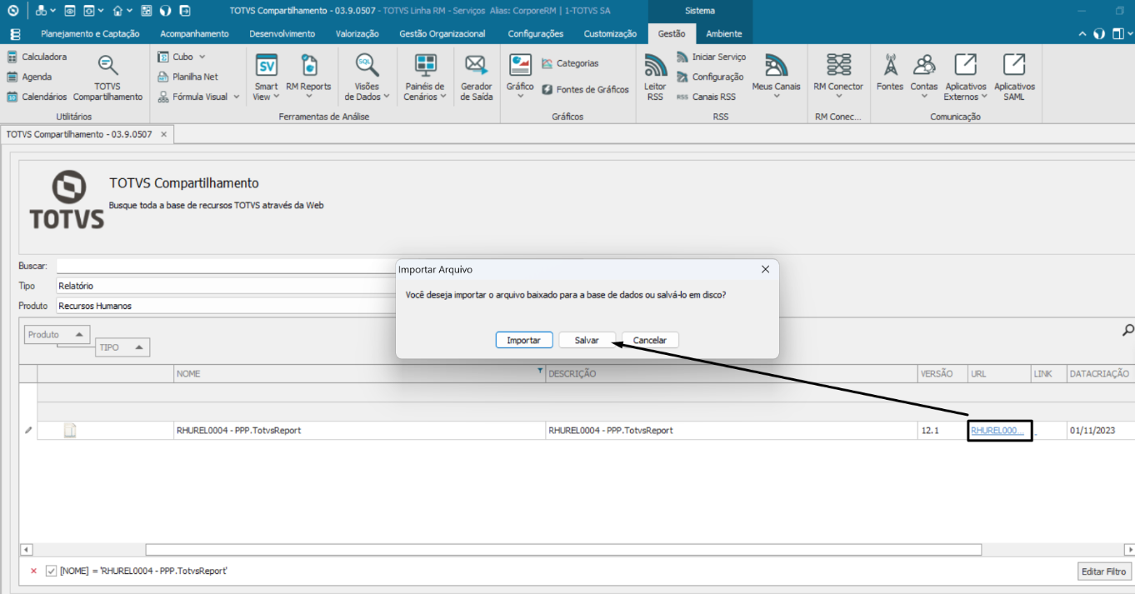Click Cancelar in Importar Arquivo dialog
The image size is (1135, 594).
point(650,340)
